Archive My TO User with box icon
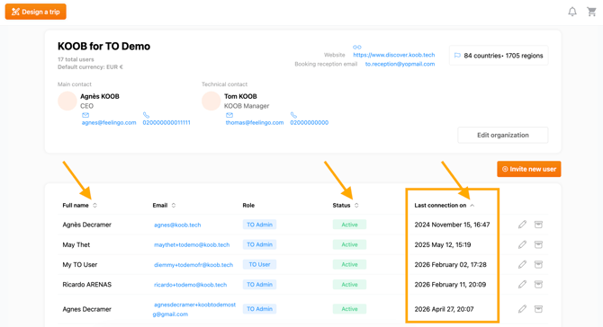The height and width of the screenshot is (327, 603). click(538, 264)
